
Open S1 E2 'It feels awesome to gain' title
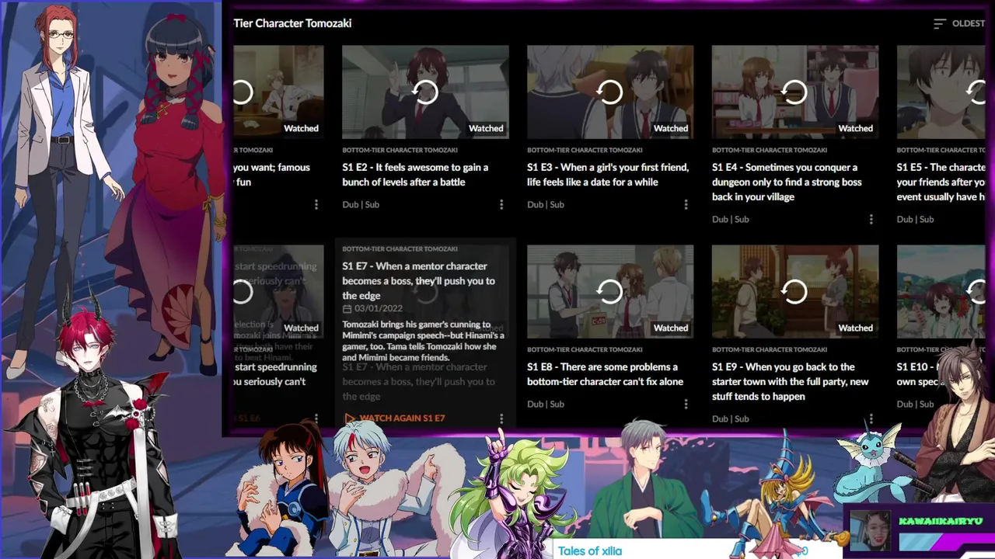(415, 175)
